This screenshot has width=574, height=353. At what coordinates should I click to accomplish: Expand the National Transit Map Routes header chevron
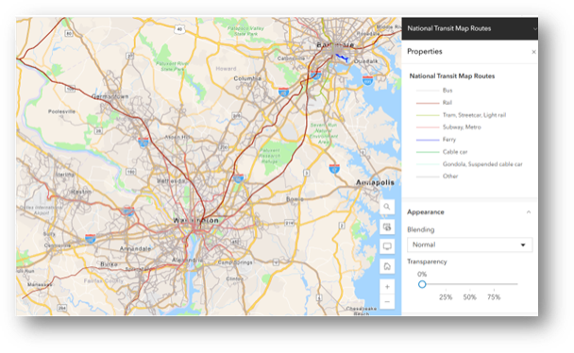tap(535, 28)
